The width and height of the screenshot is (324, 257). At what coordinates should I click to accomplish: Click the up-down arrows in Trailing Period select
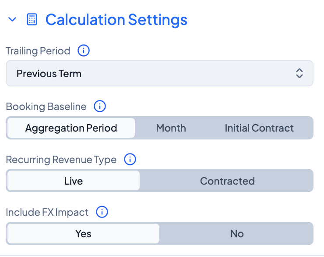(299, 73)
